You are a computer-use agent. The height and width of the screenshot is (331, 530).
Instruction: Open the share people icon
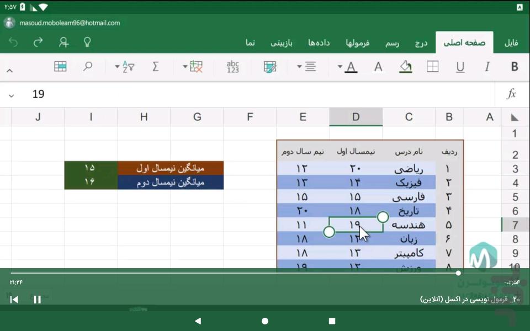tap(64, 42)
